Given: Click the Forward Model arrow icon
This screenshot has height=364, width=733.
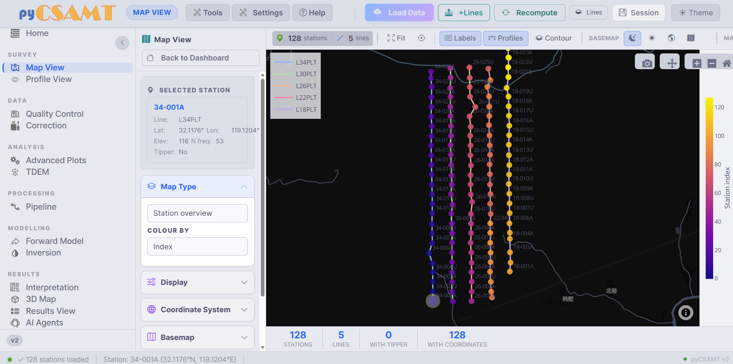Looking at the screenshot, I should tap(15, 241).
